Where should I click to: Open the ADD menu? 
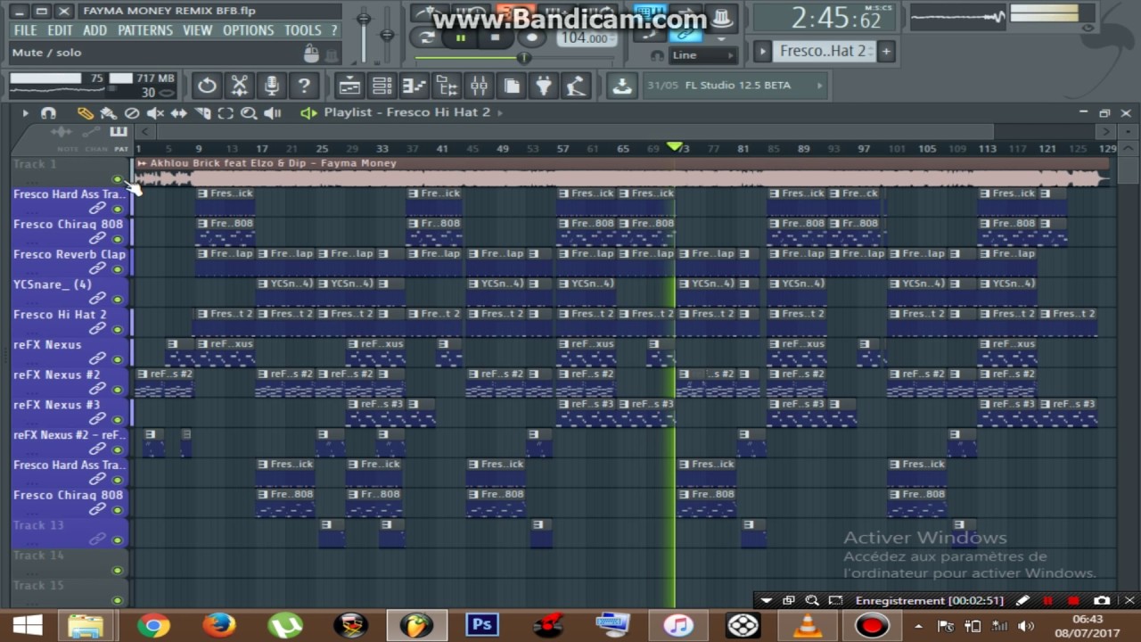click(x=94, y=30)
